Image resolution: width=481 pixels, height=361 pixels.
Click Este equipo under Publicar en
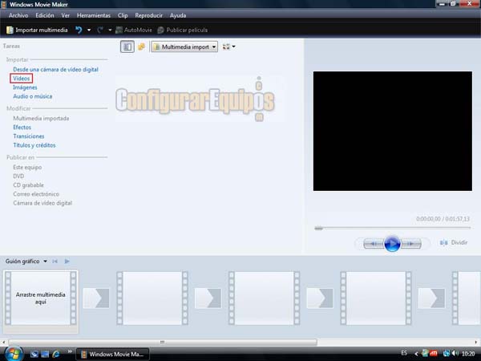27,168
